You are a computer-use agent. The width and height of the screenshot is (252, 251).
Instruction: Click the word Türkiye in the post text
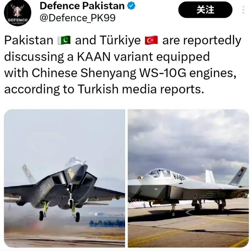point(120,40)
